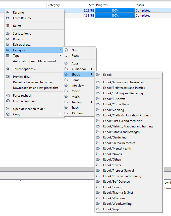Click the Edit trackers pencil icon
This screenshot has height=216, width=171.
click(x=8, y=44)
